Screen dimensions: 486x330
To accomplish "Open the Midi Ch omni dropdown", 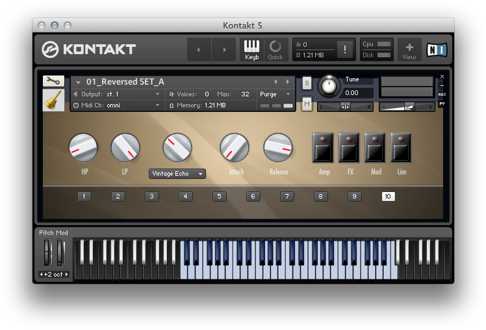I will point(116,105).
